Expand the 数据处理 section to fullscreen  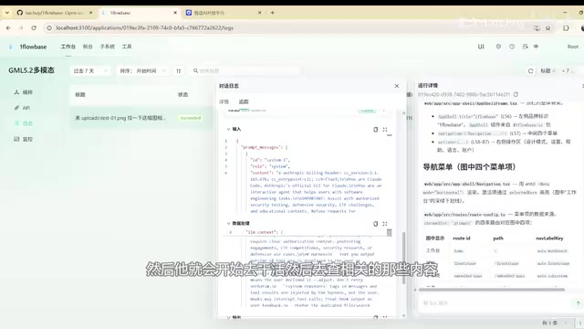385,223
